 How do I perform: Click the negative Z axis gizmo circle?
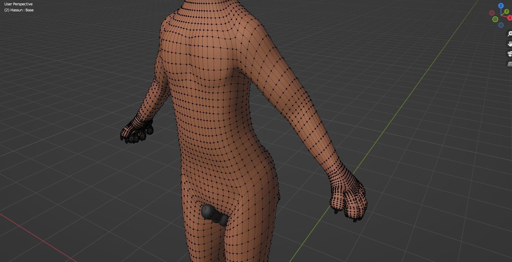click(x=501, y=25)
